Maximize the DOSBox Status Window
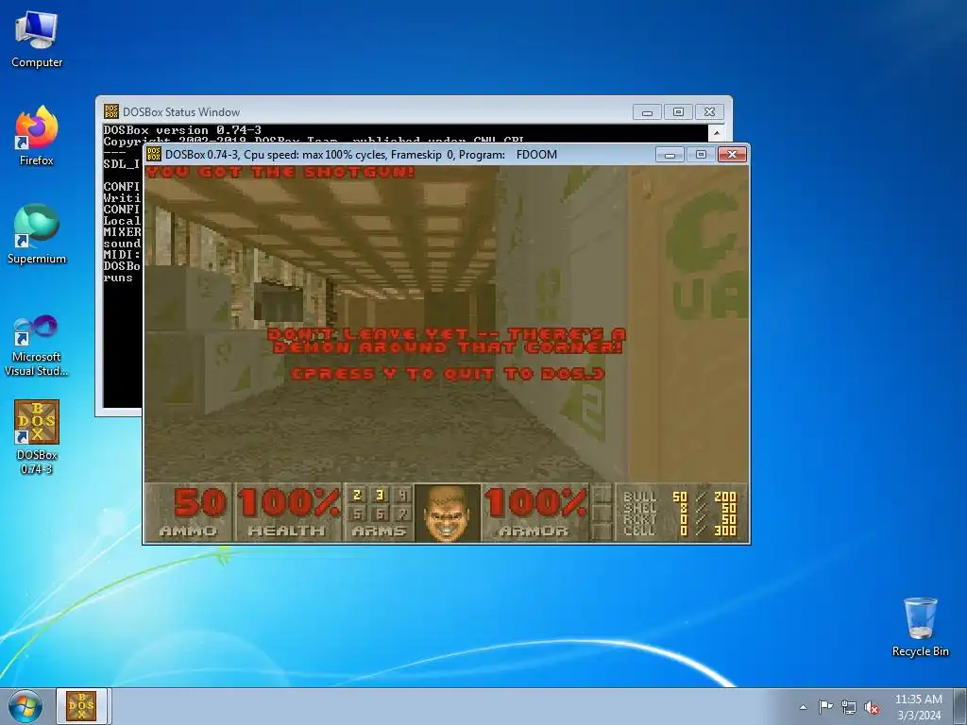Image resolution: width=967 pixels, height=725 pixels. pos(678,112)
